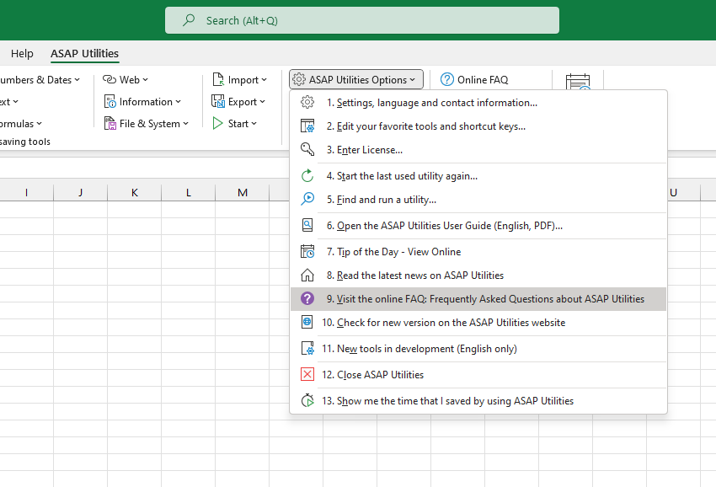Viewport: 716px width, 487px height.
Task: Select column header M
Action: tap(243, 192)
